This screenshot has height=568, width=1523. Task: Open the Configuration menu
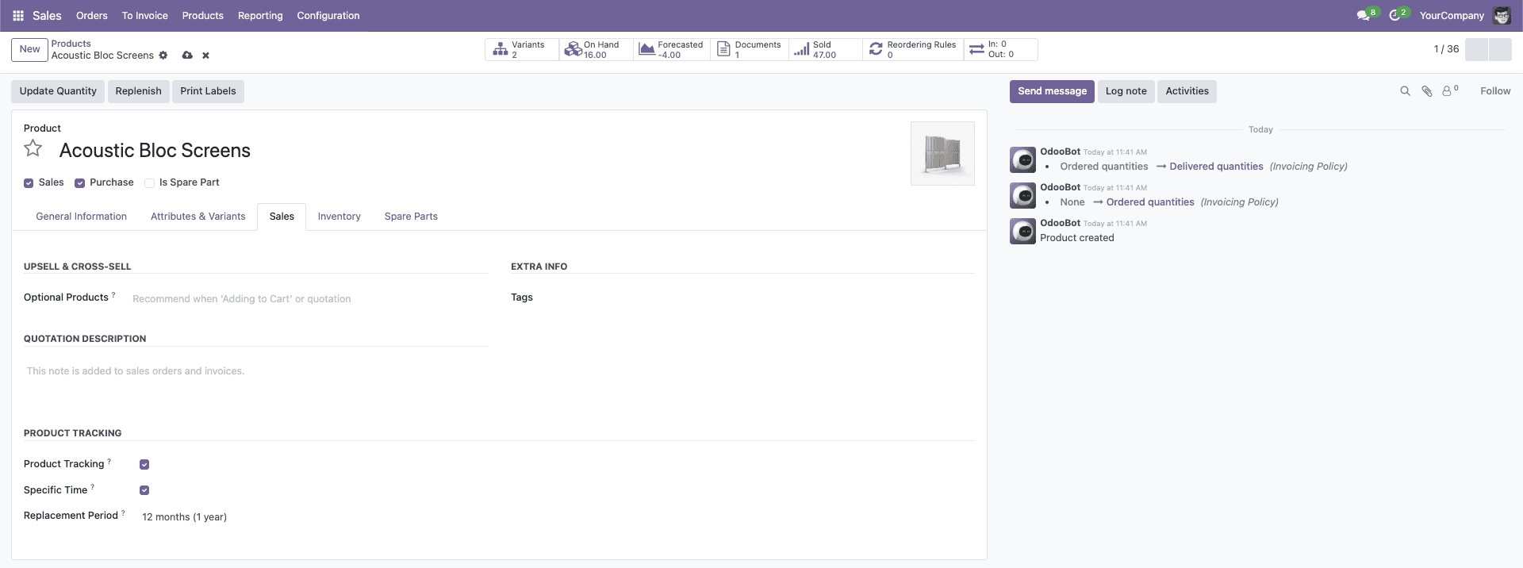(x=328, y=16)
